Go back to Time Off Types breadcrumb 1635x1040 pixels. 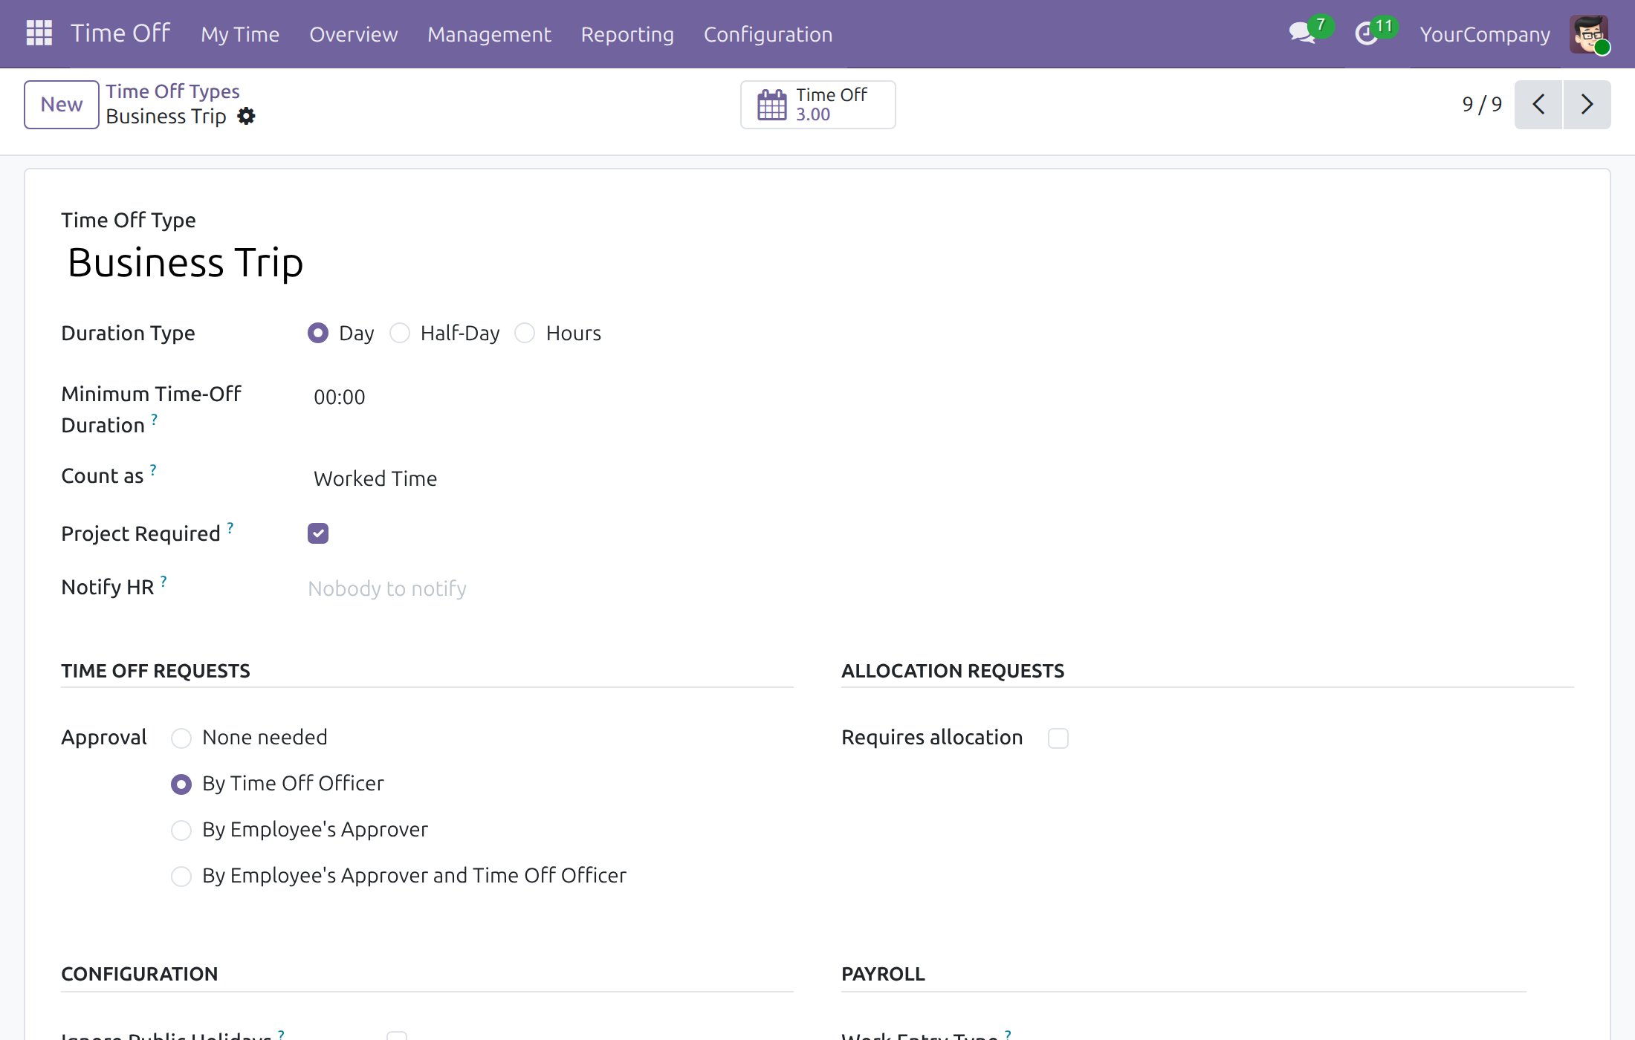tap(172, 91)
